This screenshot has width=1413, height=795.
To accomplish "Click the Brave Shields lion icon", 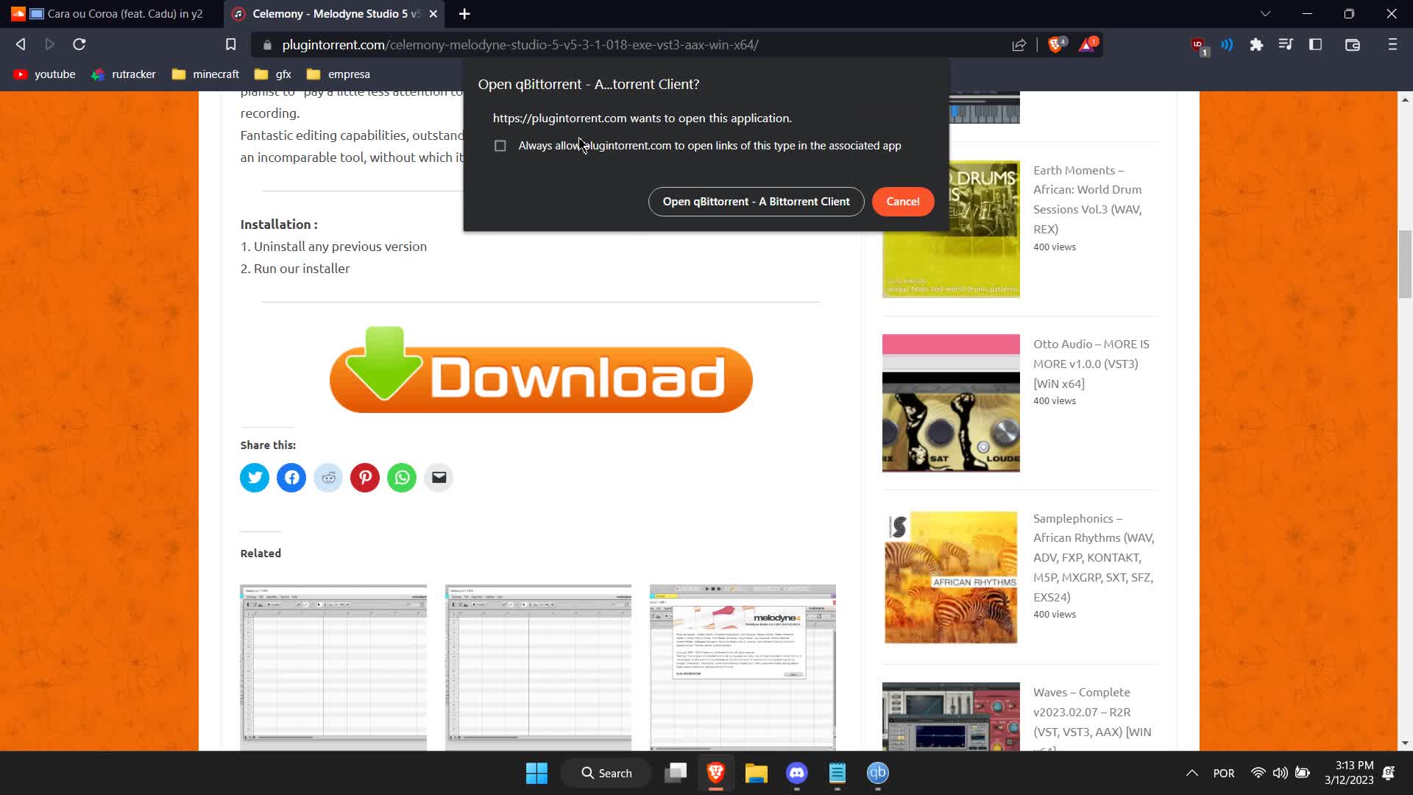I will coord(1055,45).
